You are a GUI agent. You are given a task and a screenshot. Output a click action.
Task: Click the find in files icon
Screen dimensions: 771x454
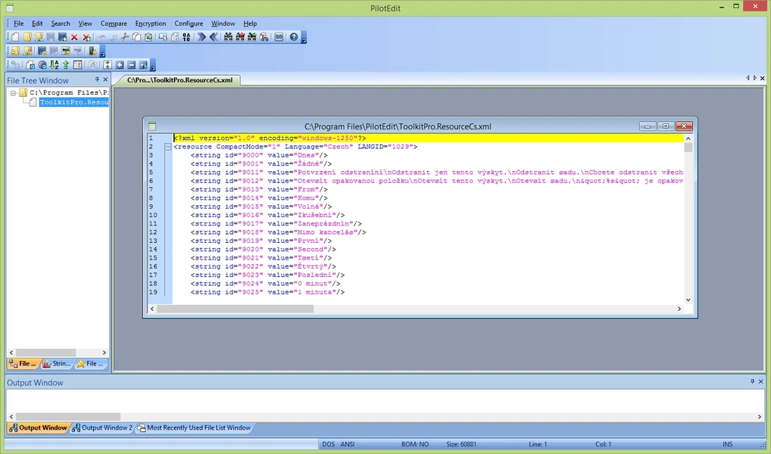tap(264, 37)
